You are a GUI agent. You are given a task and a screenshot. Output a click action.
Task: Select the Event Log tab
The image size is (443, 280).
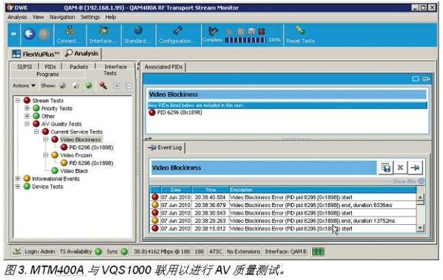point(166,147)
